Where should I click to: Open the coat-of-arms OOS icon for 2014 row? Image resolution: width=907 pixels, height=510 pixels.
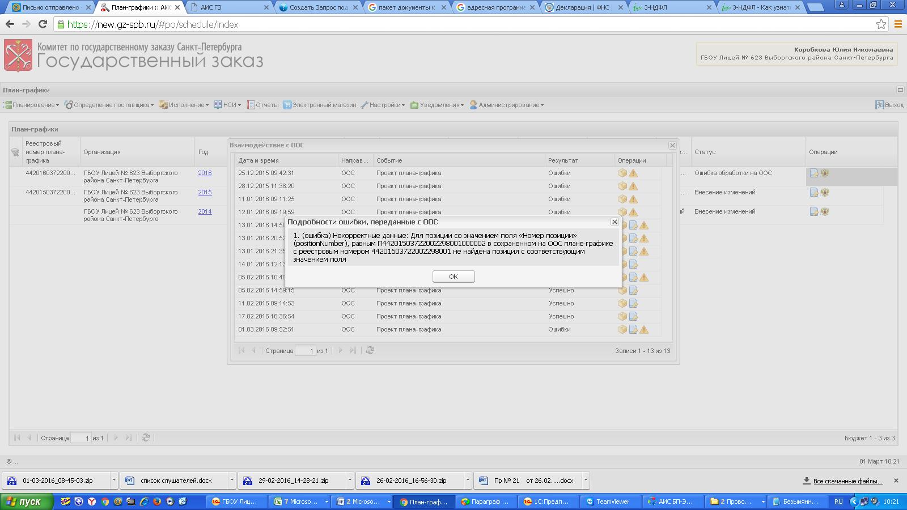[825, 211]
